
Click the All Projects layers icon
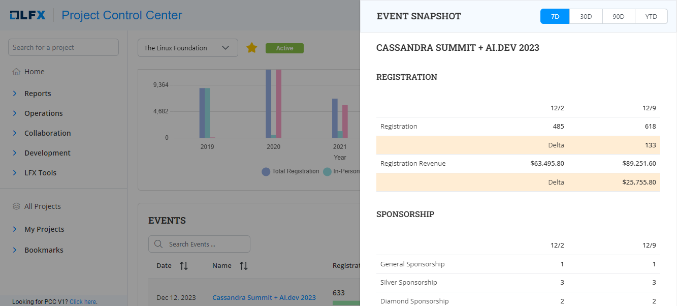pos(17,206)
